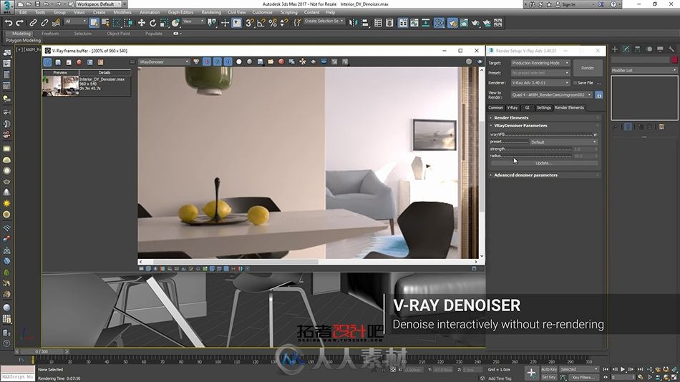Open the Create tab in command panel
Screen dimensions: 680x382
615,49
